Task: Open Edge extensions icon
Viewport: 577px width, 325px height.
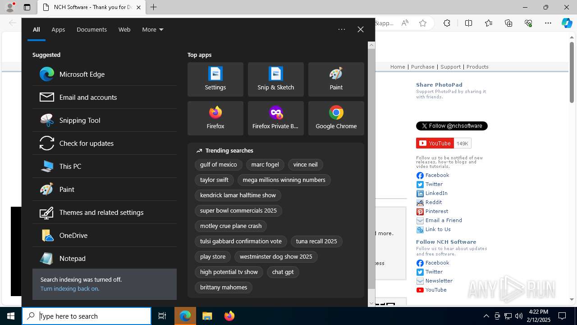Action: 447,23
